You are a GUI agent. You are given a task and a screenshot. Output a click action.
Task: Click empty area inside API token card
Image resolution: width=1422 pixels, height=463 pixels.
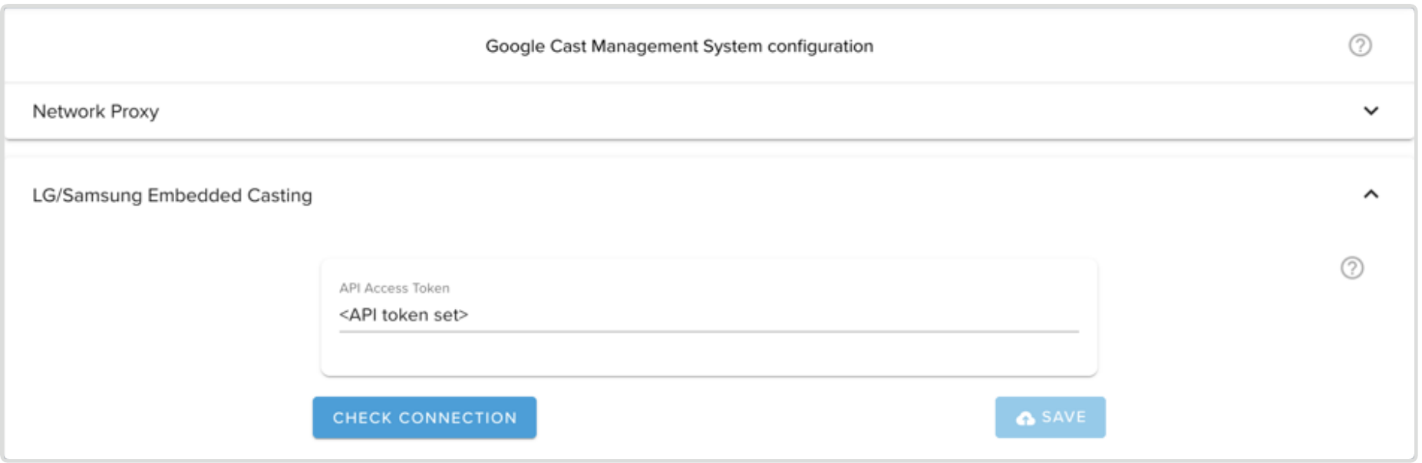[x=708, y=354]
